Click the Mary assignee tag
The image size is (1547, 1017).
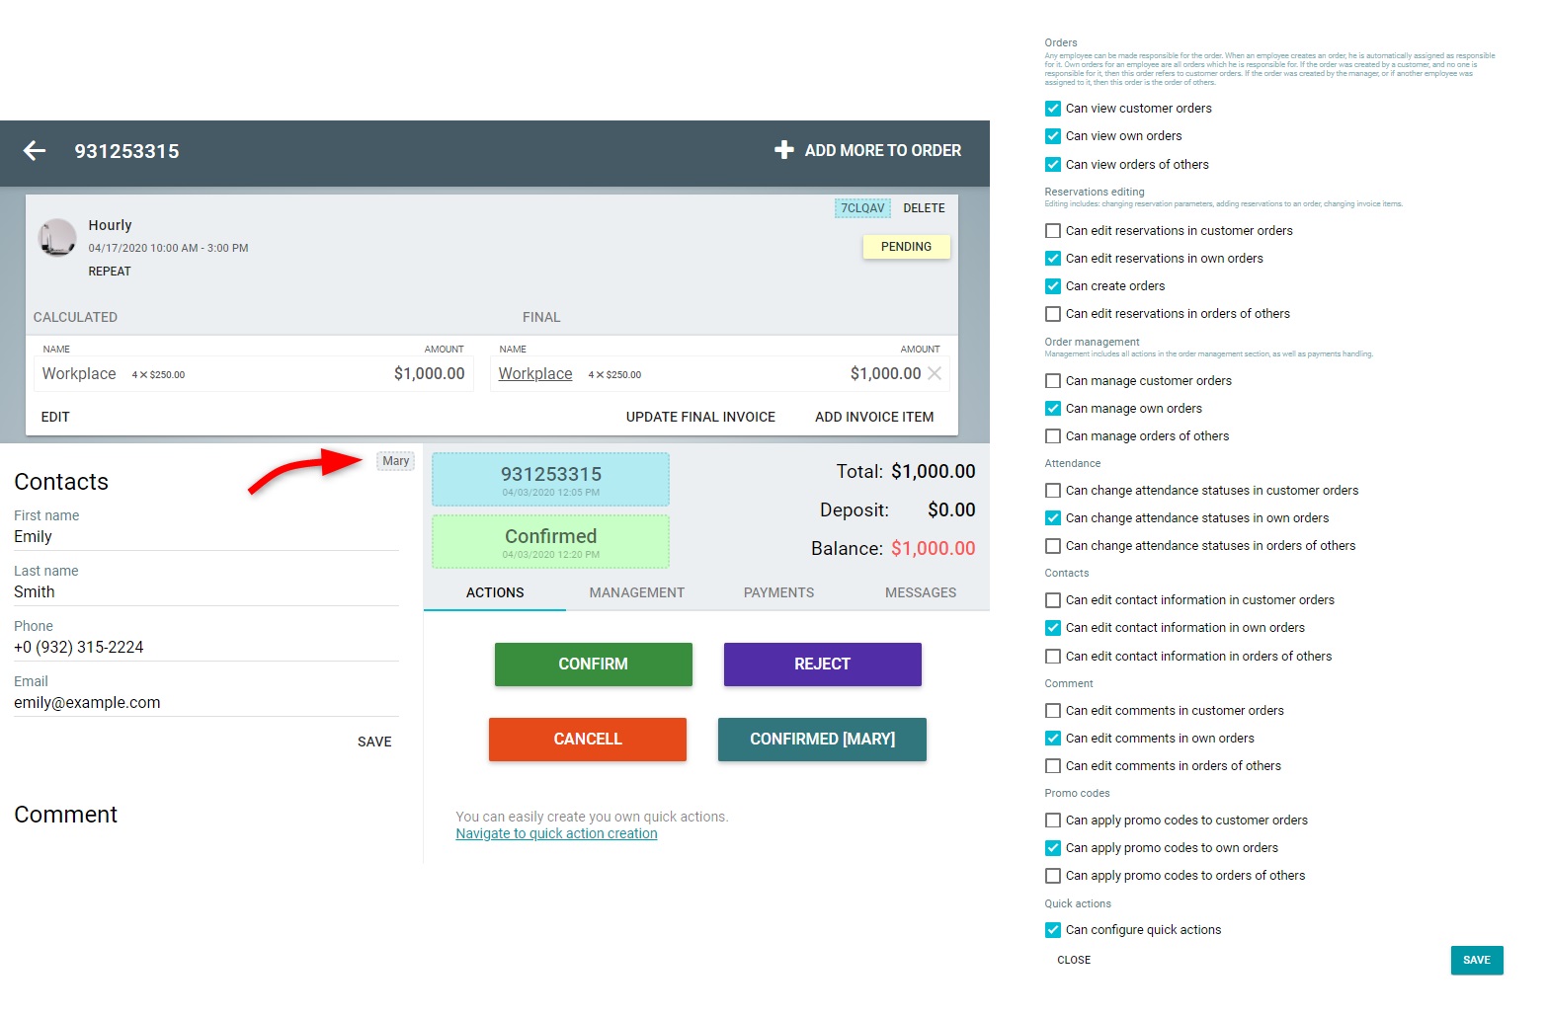click(x=395, y=461)
